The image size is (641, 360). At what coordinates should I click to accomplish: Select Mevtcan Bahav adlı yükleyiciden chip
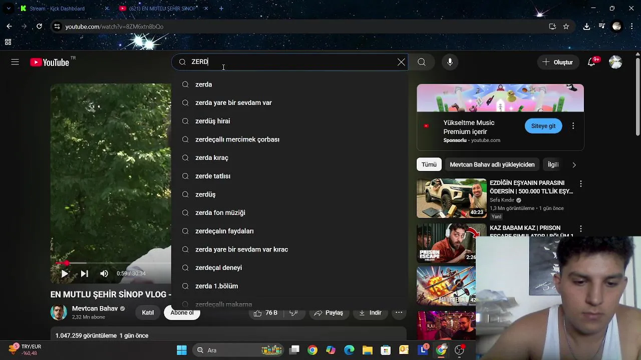pos(492,164)
